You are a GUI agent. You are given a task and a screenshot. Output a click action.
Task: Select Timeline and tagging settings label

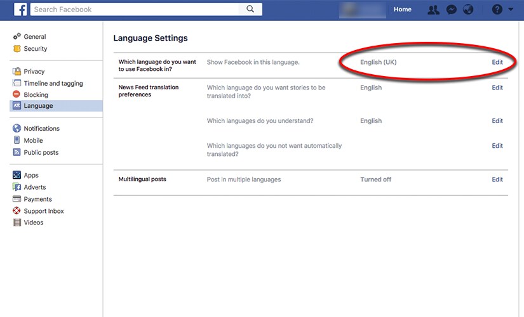click(53, 84)
